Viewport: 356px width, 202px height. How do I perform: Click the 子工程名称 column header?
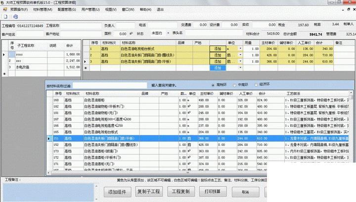[x=31, y=45]
